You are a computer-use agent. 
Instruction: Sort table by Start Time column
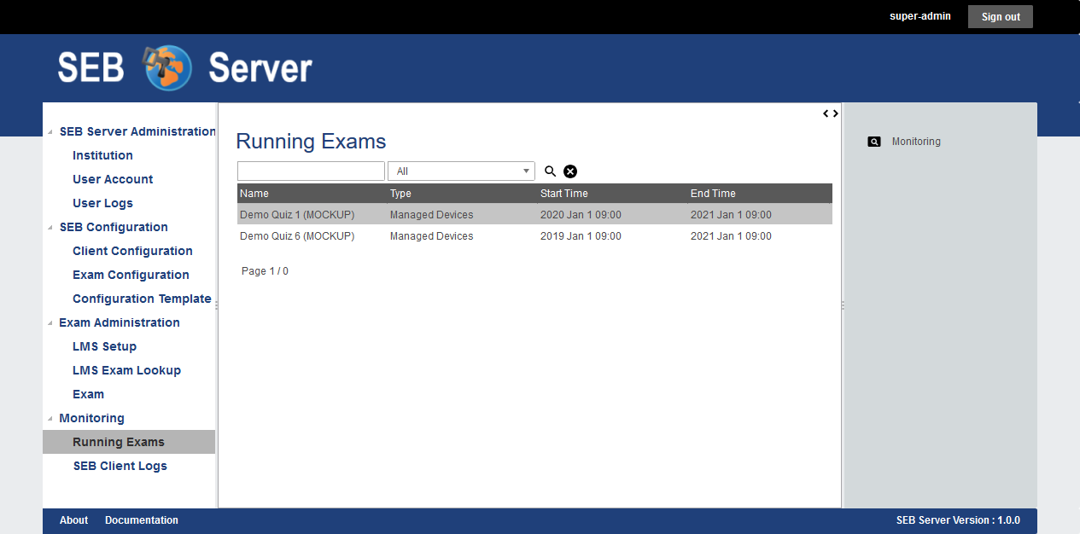(563, 194)
